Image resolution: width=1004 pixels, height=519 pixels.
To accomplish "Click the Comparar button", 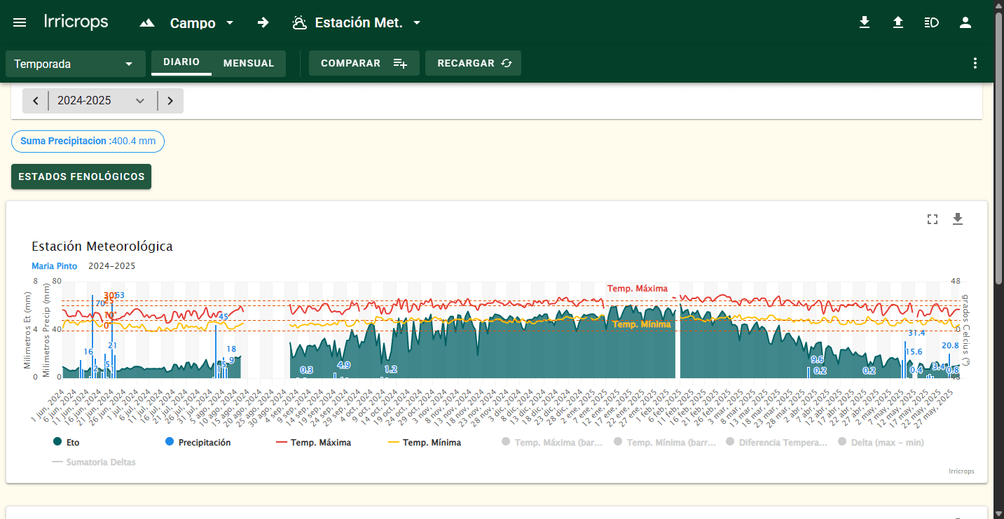I will (364, 63).
